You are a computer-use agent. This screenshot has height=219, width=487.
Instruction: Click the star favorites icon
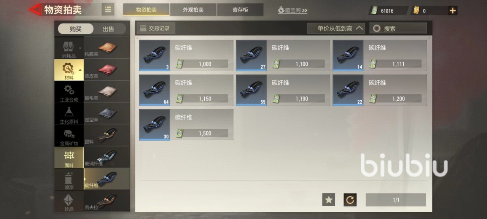pos(329,200)
